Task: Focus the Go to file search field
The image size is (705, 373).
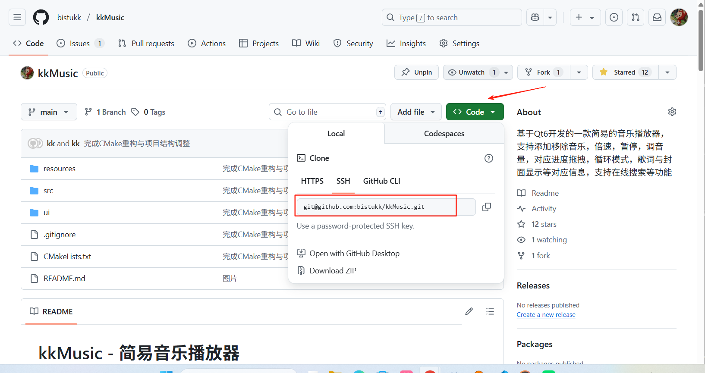Action: coord(327,112)
